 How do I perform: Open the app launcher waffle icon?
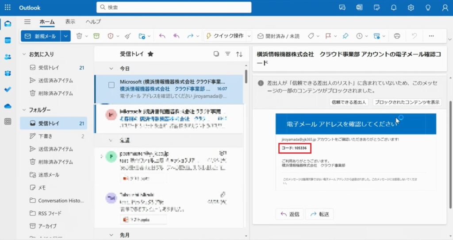8,8
